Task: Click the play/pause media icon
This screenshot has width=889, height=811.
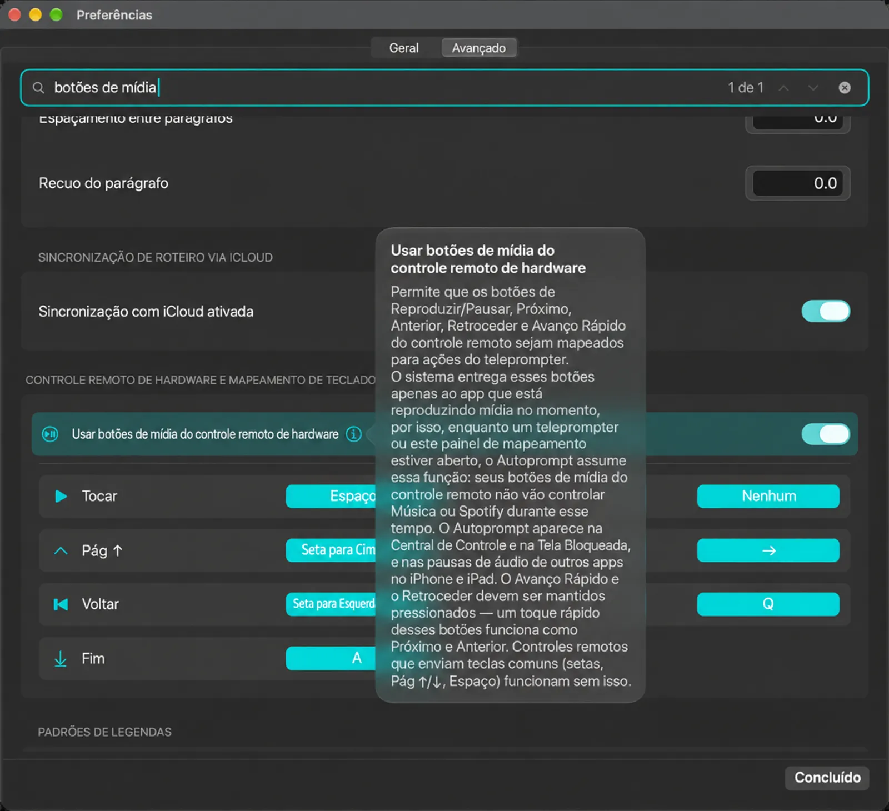Action: (50, 434)
